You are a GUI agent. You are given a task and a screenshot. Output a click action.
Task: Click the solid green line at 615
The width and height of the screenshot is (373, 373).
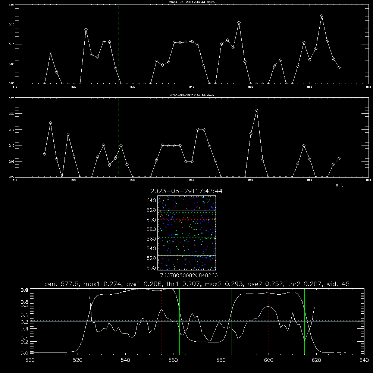click(304, 321)
